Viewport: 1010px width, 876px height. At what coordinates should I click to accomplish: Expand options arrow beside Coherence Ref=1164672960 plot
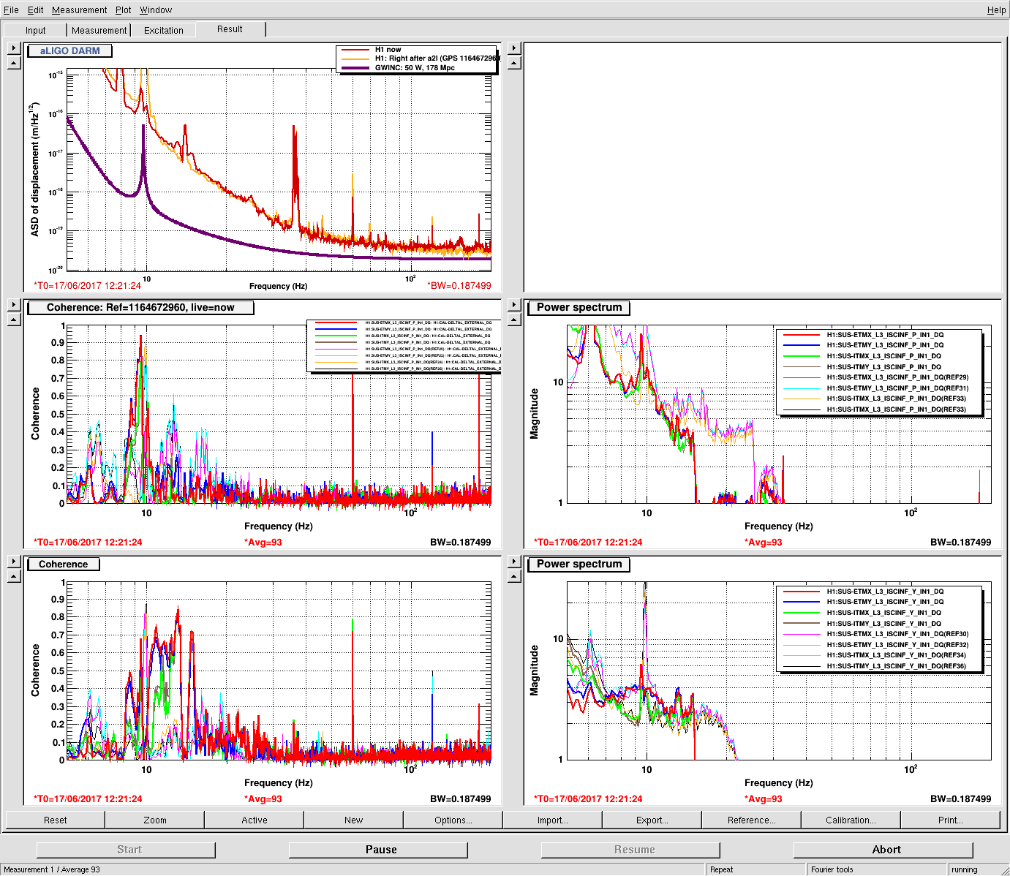[x=13, y=305]
